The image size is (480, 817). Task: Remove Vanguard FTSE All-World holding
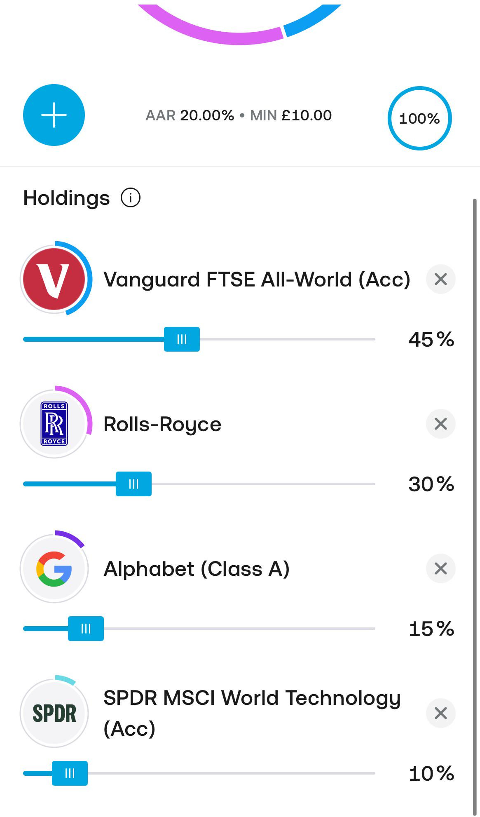pyautogui.click(x=440, y=279)
